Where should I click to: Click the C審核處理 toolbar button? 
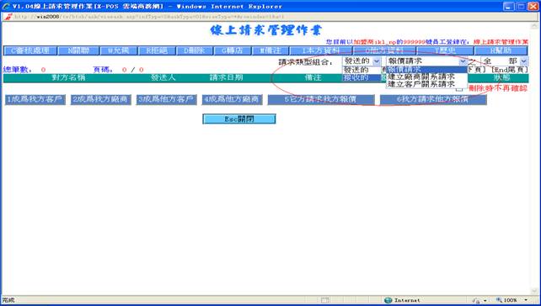[30, 50]
